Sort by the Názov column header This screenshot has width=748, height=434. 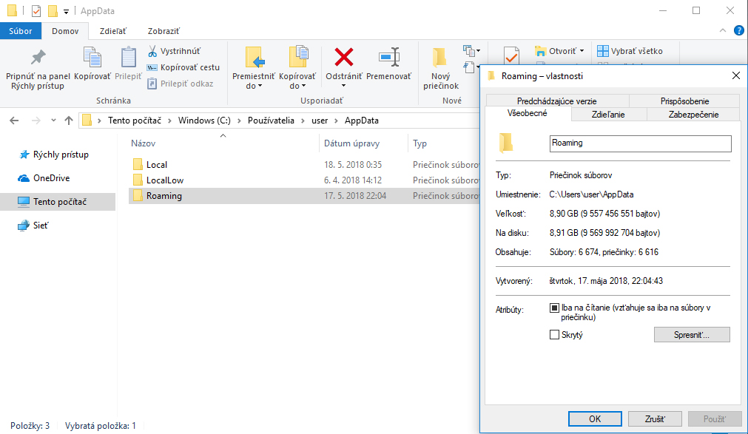pyautogui.click(x=143, y=143)
